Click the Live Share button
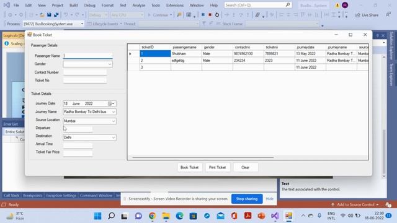Screen dimensions: 397x223 [367, 15]
